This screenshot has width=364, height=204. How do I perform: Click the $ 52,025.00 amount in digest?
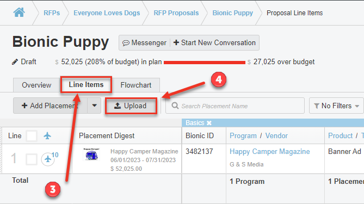click(x=126, y=169)
